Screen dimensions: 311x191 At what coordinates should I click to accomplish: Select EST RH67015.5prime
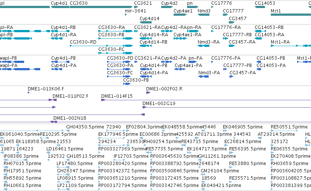tap(22, 164)
